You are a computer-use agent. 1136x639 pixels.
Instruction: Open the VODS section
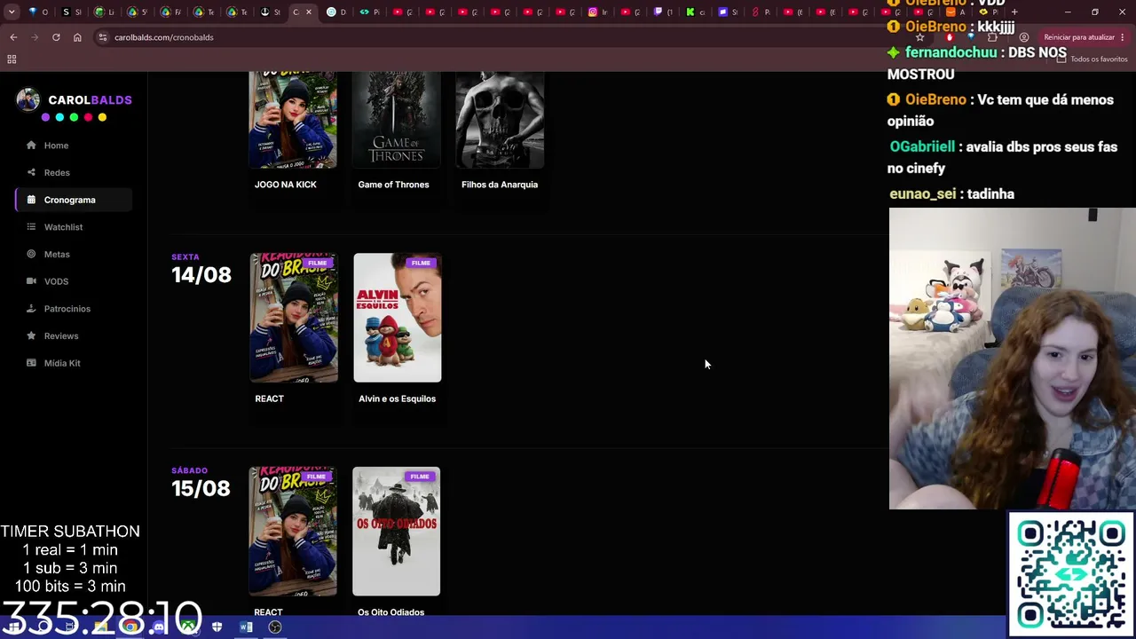click(56, 281)
